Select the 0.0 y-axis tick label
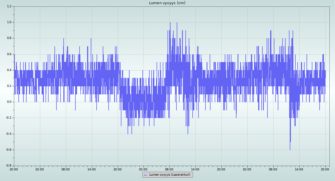335x181 pixels. click(x=9, y=102)
